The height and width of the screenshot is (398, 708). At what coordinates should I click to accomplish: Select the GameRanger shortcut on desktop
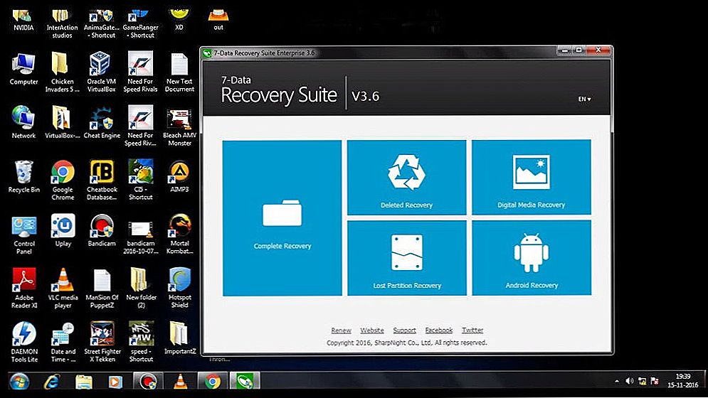(140, 24)
